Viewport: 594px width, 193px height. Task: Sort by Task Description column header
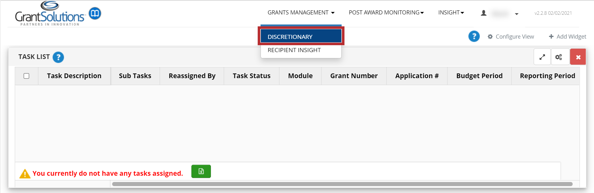click(x=74, y=76)
